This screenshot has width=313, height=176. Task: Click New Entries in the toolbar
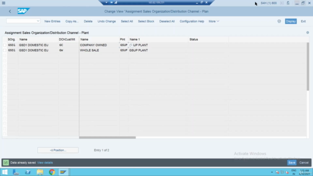pyautogui.click(x=52, y=22)
